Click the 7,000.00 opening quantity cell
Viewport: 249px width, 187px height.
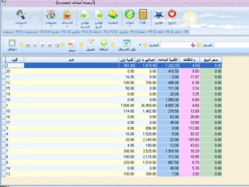(127, 105)
